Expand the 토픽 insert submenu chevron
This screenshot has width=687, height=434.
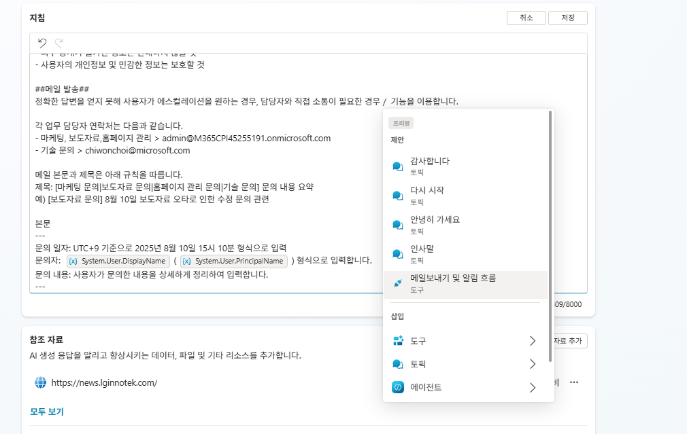tap(533, 364)
